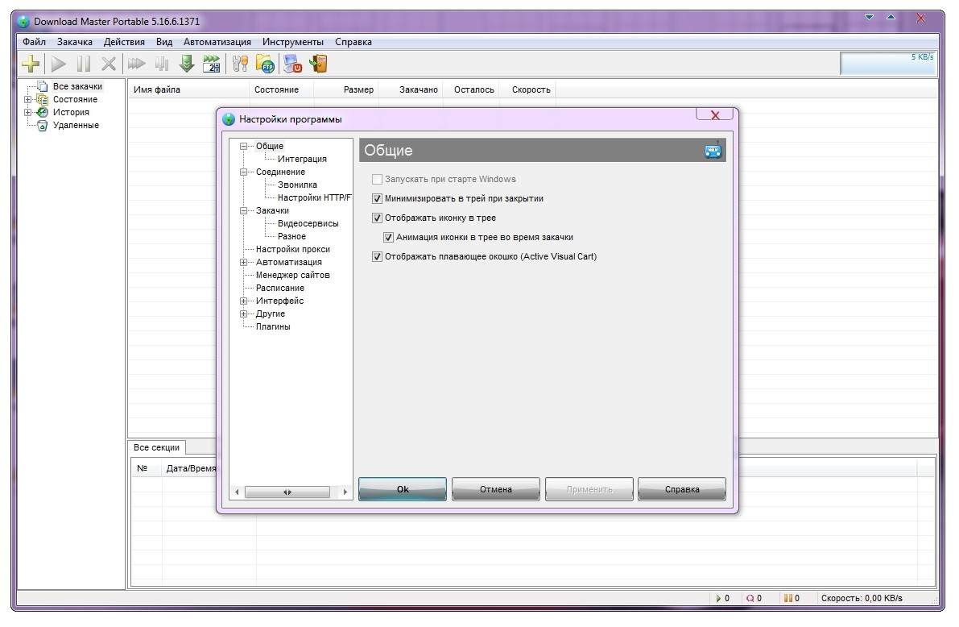This screenshot has width=959, height=627.
Task: Click the green running-downloads status bar icon
Action: pos(718,598)
